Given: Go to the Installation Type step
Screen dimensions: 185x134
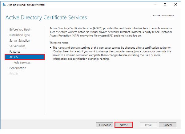Looking at the screenshot, I should tap(19, 35).
